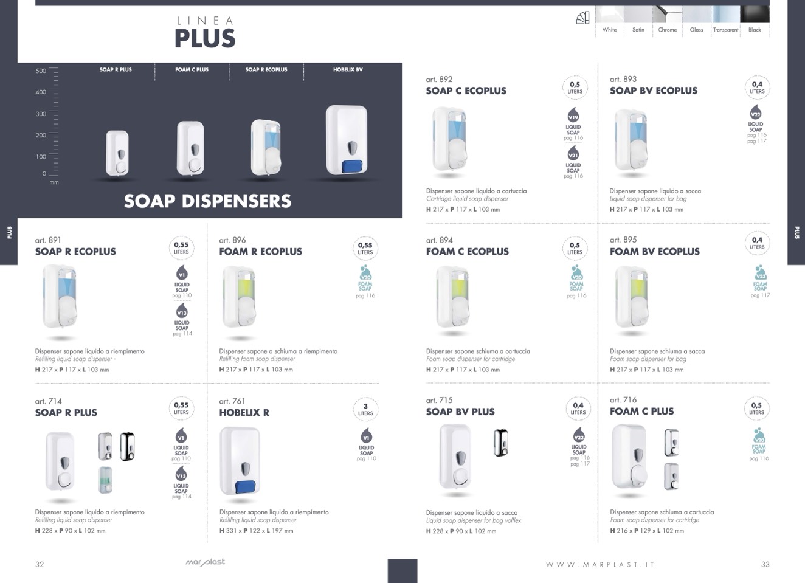The width and height of the screenshot is (805, 583).
Task: Click the materials icon beside White swatch
Action: 582,18
